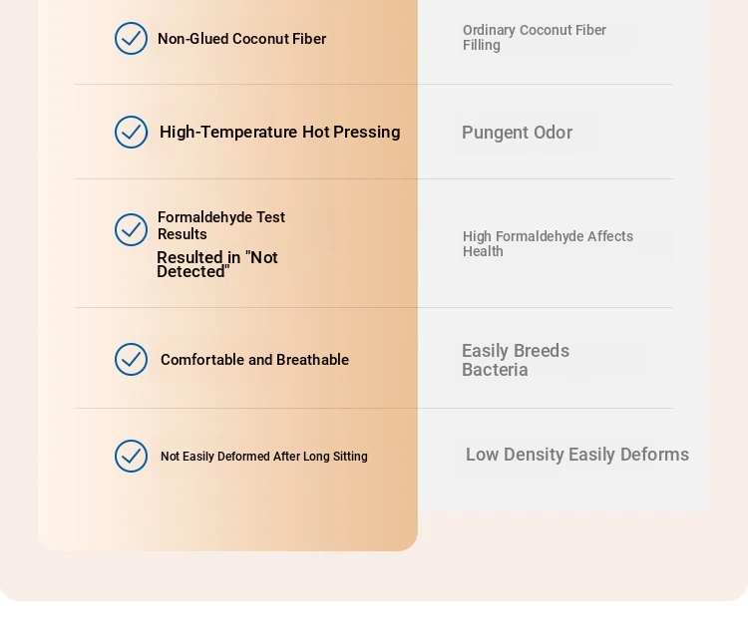
Task: Select the Comfortable and Breathable label
Action: tap(254, 360)
